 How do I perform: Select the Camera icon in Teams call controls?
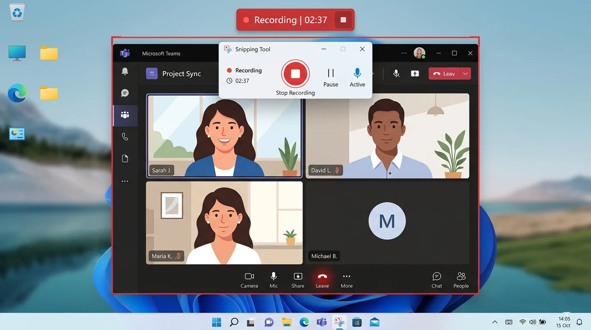point(249,277)
